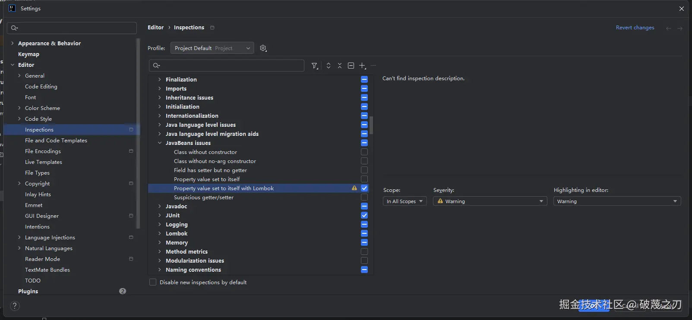Click the Revert changes link
Screen dimensions: 692x320
coord(635,28)
